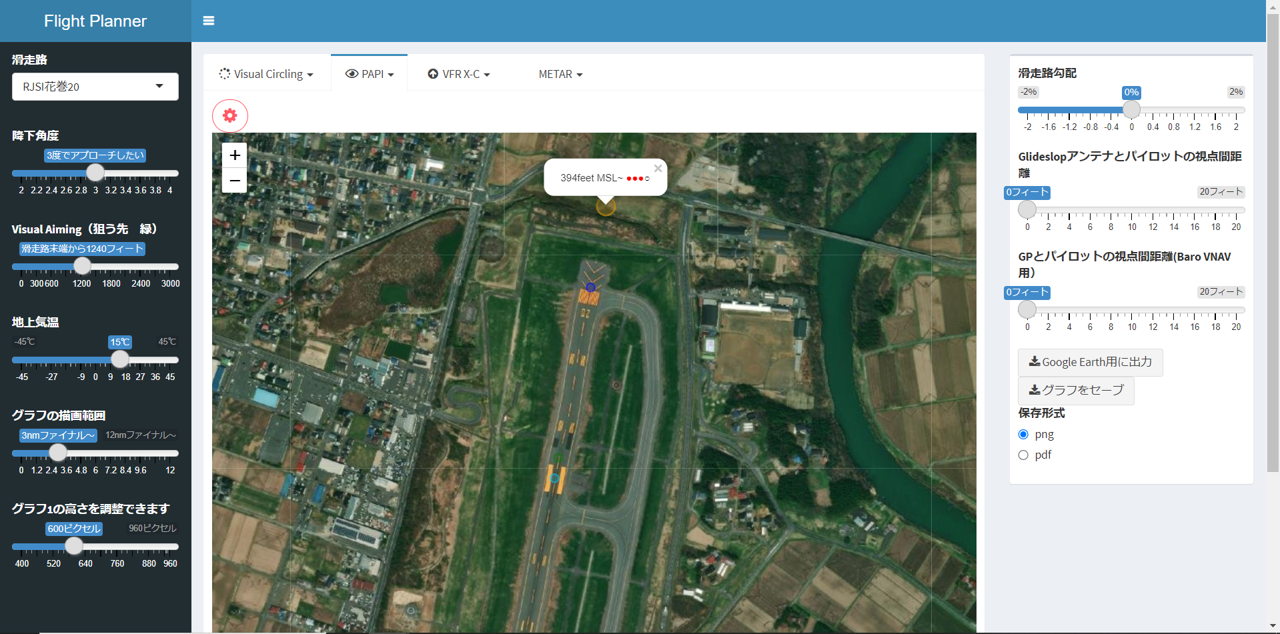Viewport: 1280px width, 634px height.
Task: Click the 降下角度 slider handle
Action: [95, 173]
